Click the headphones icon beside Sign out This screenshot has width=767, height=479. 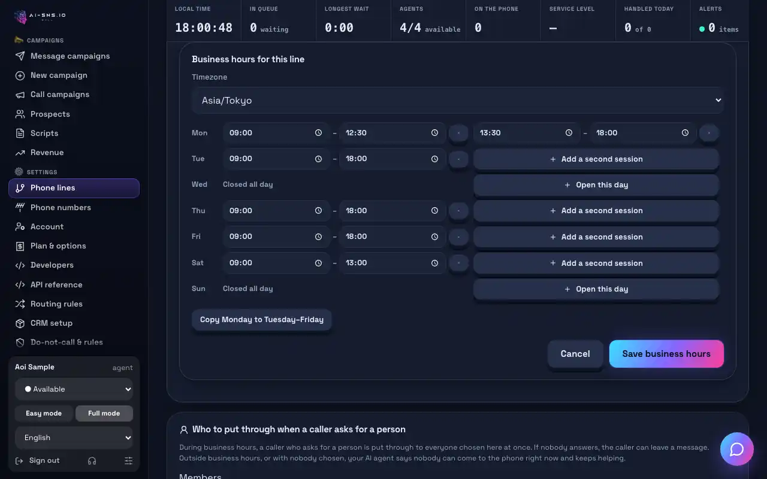click(92, 460)
